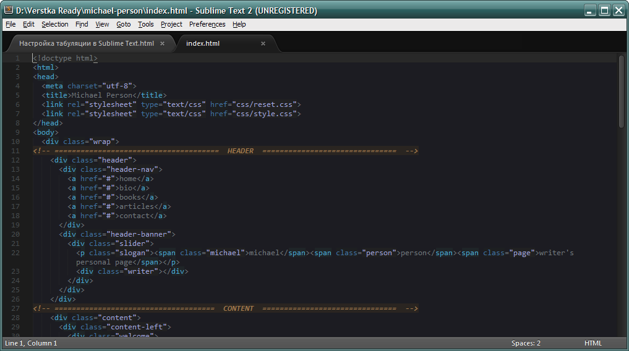Click line number 11 in the gutter

[x=15, y=151]
